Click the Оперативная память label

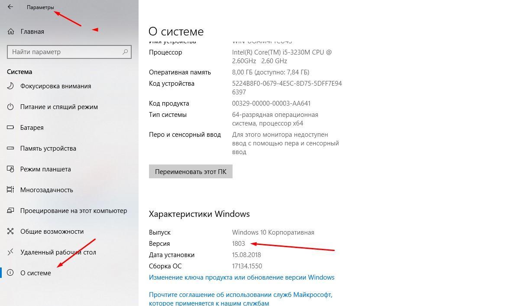180,72
